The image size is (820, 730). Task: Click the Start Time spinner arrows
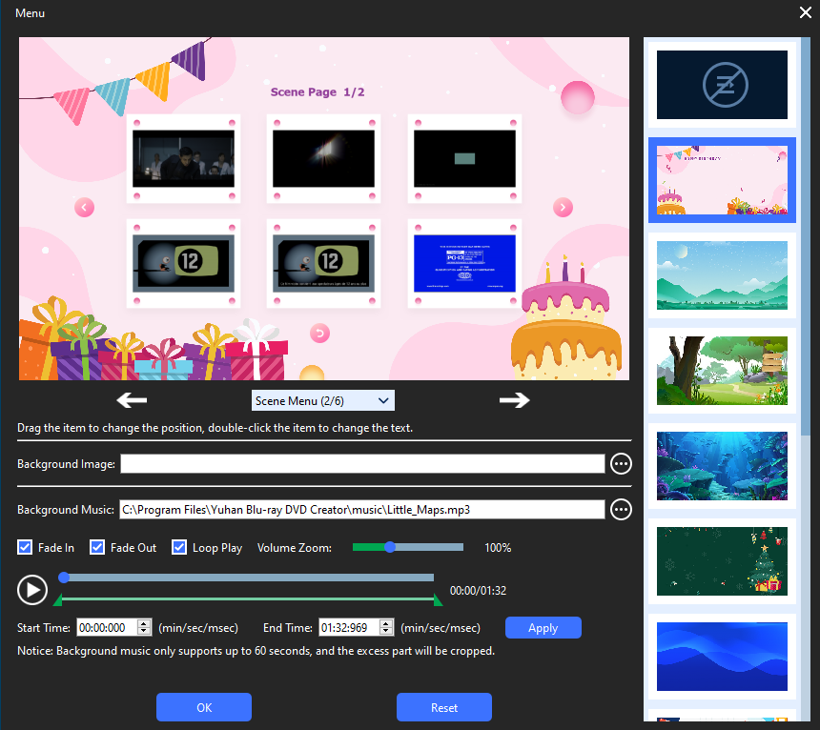144,628
